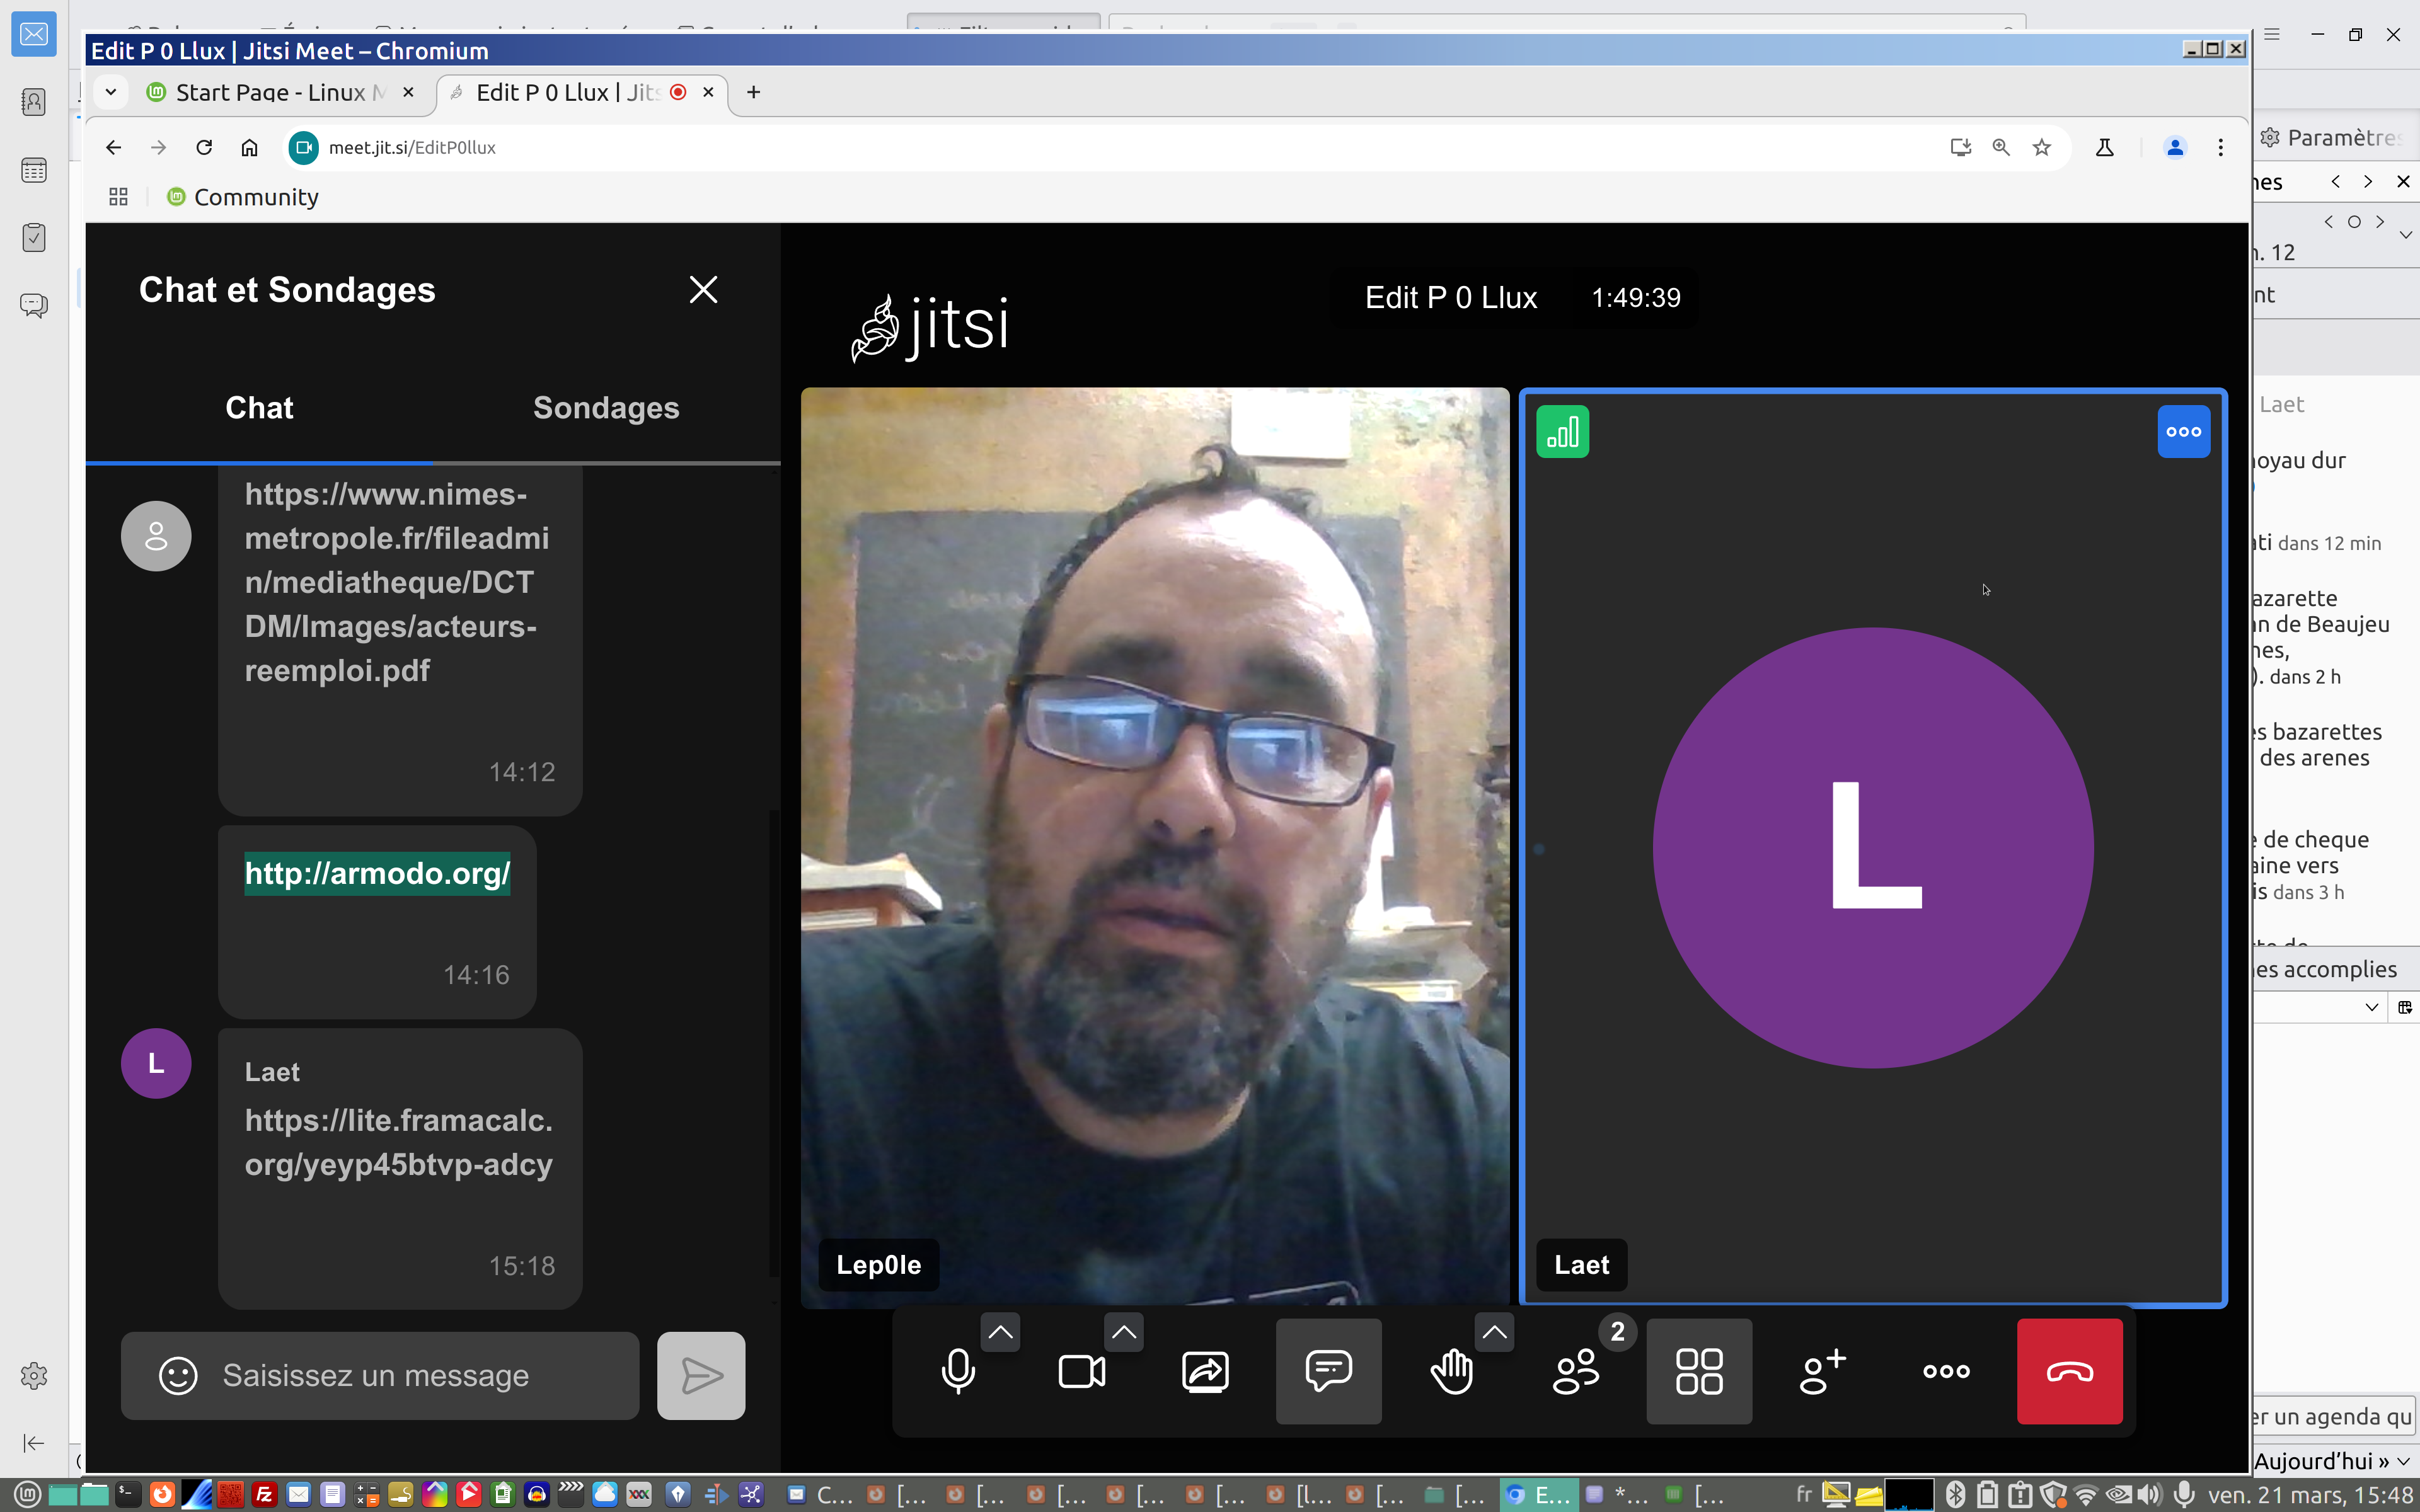
Task: Click the share screen icon
Action: tap(1205, 1371)
